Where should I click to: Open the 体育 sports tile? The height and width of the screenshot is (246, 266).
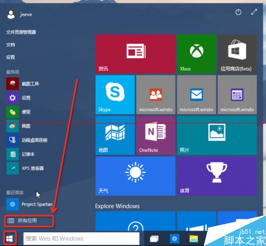click(217, 176)
